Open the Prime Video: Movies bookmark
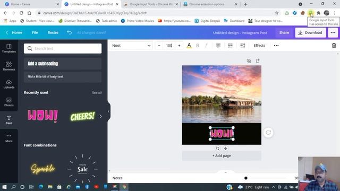 pyautogui.click(x=138, y=21)
